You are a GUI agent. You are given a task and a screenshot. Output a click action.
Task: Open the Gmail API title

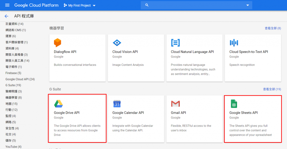(178, 112)
